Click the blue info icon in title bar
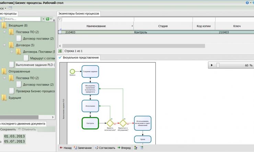 click(x=247, y=2)
